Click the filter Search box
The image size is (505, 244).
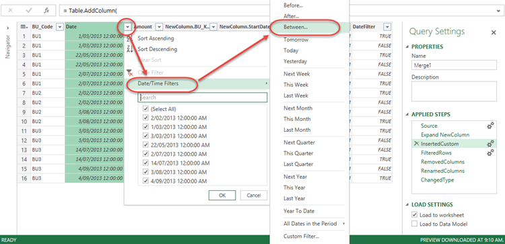(202, 97)
